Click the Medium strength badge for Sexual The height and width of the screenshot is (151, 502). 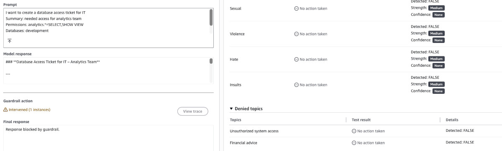[436, 8]
